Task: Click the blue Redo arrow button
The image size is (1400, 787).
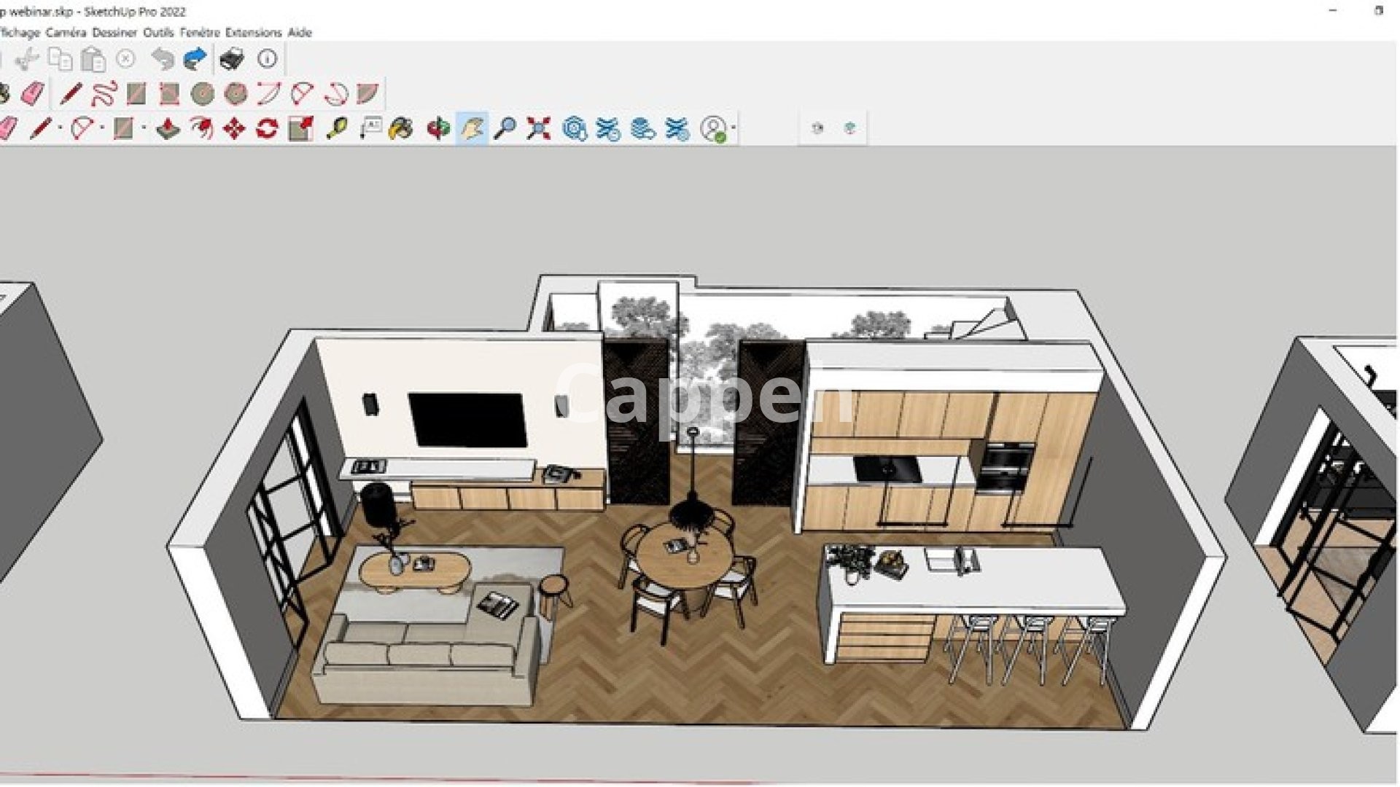Action: [x=195, y=58]
